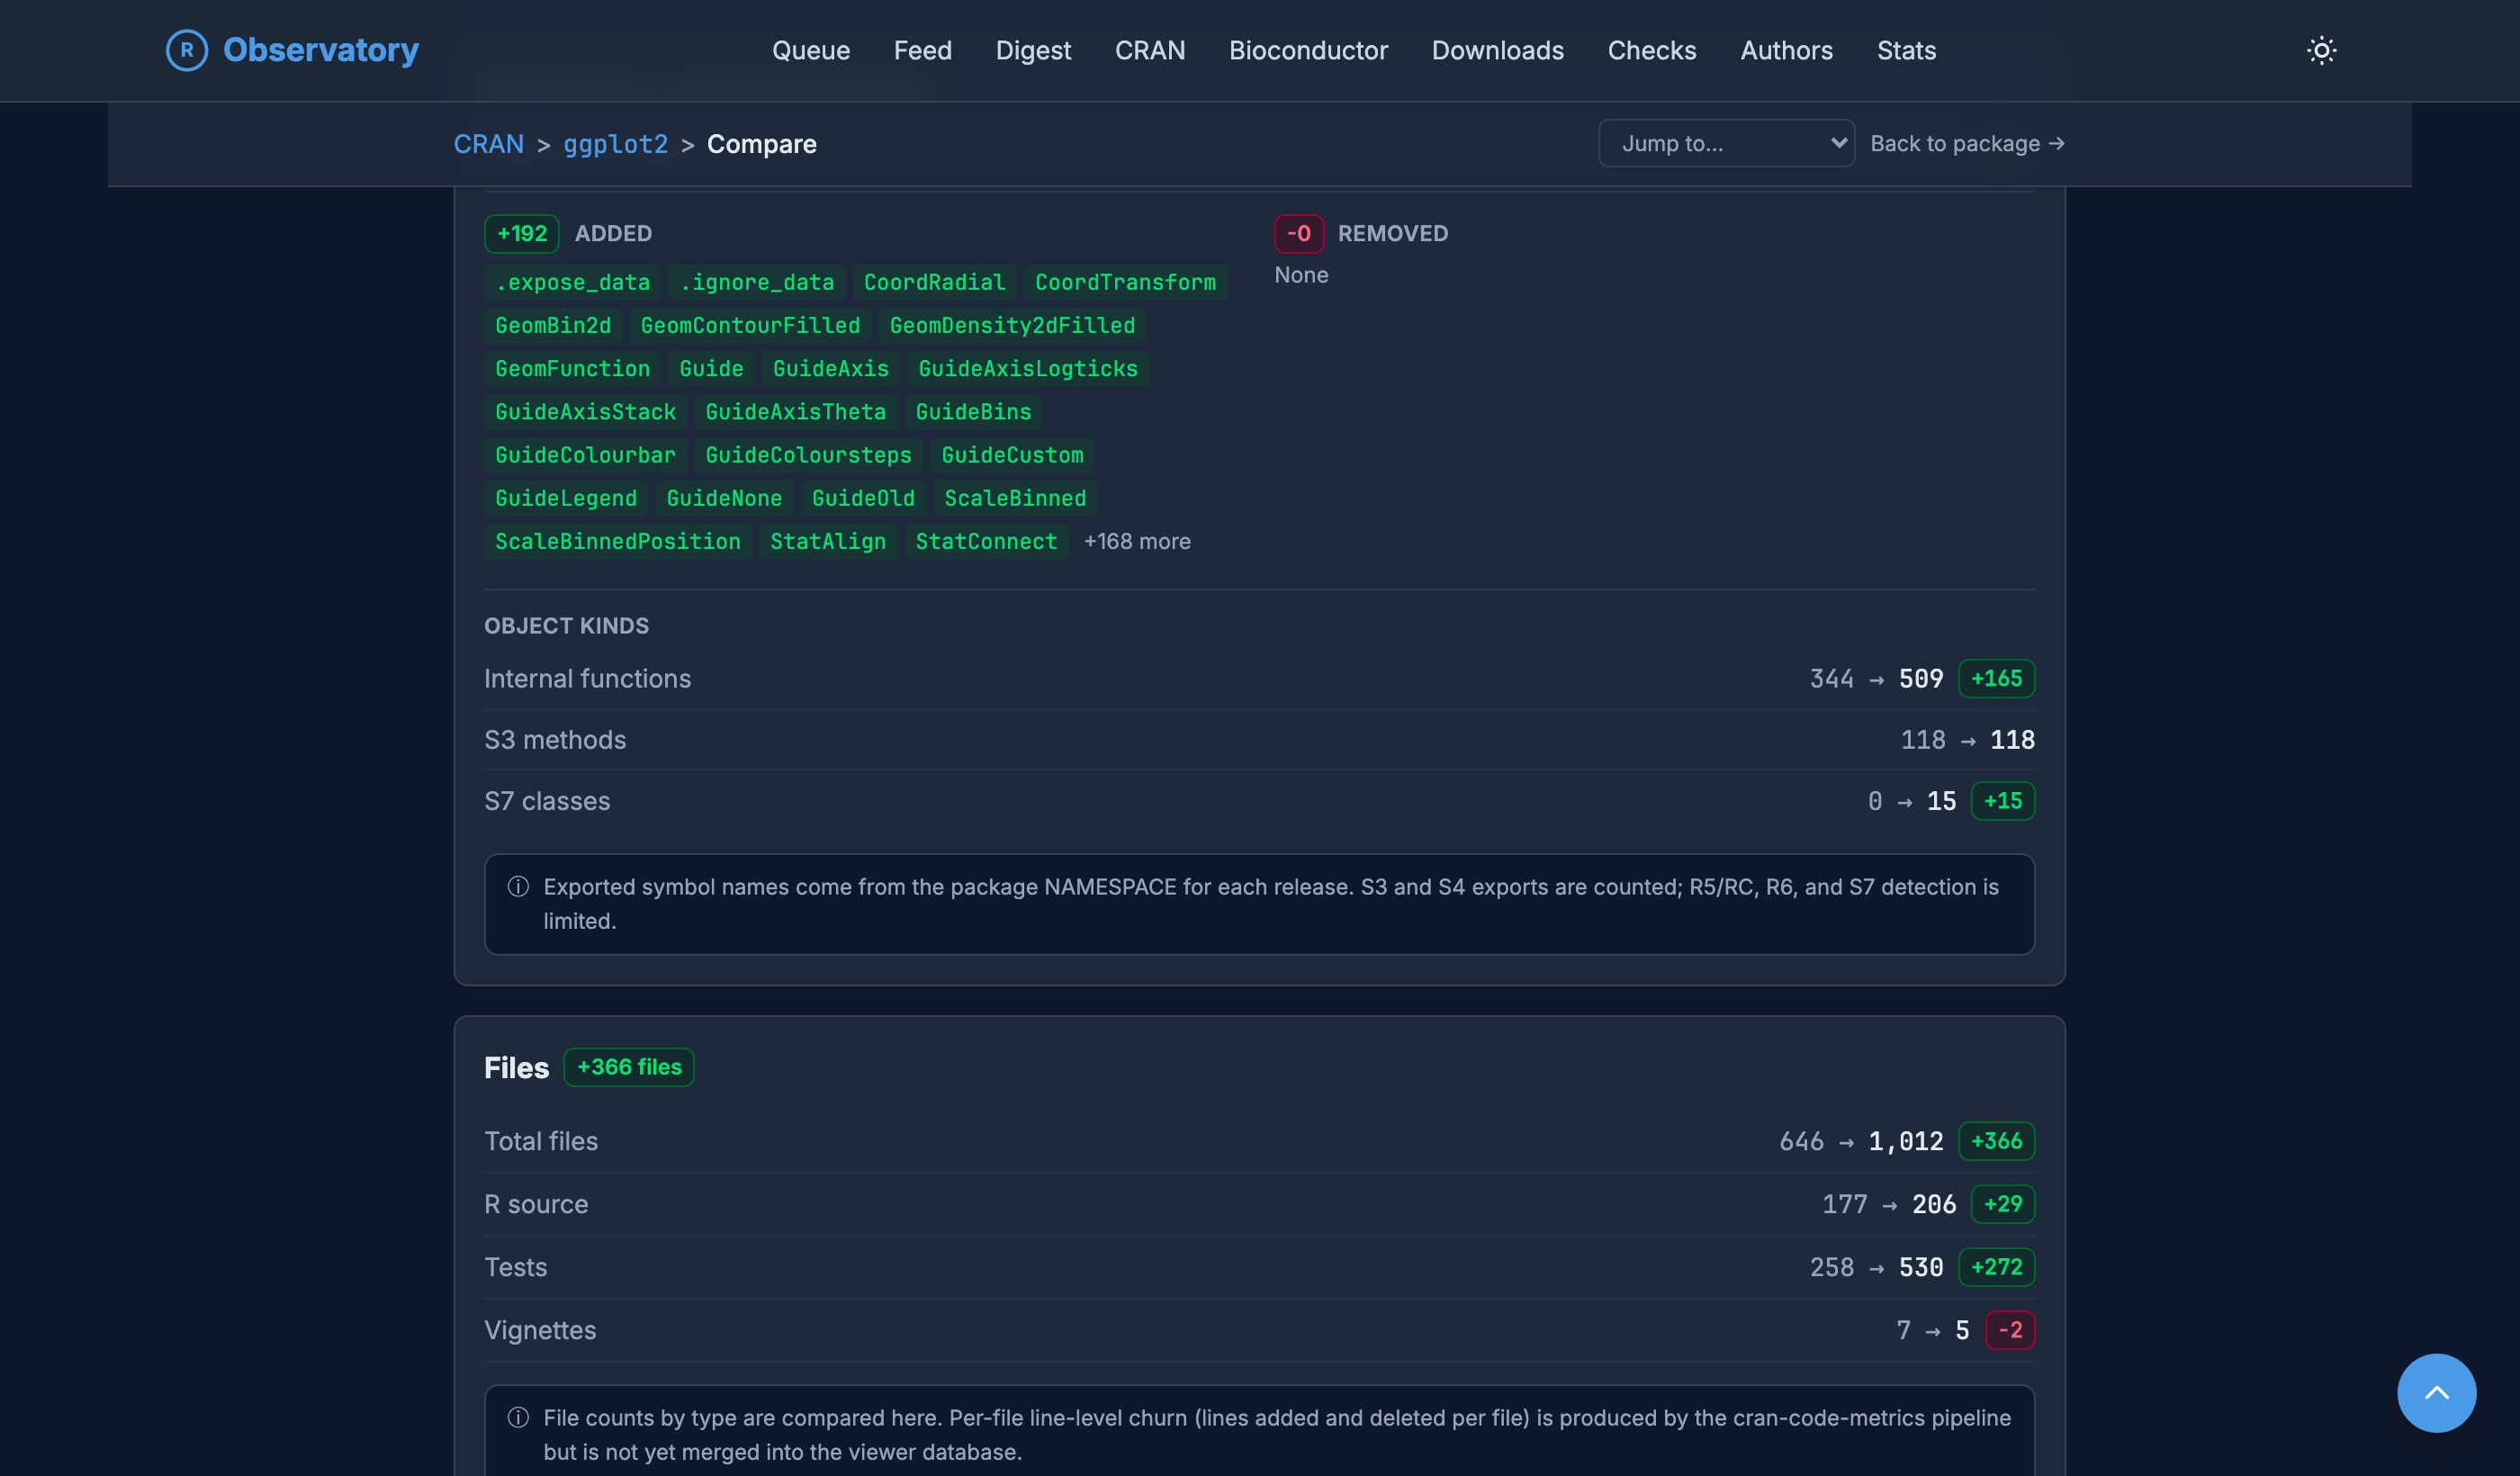Click the +366 badge on Total files row
Image resolution: width=2520 pixels, height=1476 pixels.
coord(1996,1141)
